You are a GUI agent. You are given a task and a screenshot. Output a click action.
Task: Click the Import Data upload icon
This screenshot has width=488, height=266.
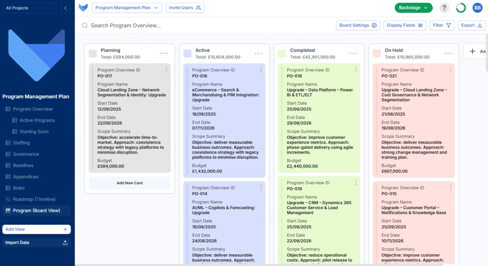click(x=65, y=243)
